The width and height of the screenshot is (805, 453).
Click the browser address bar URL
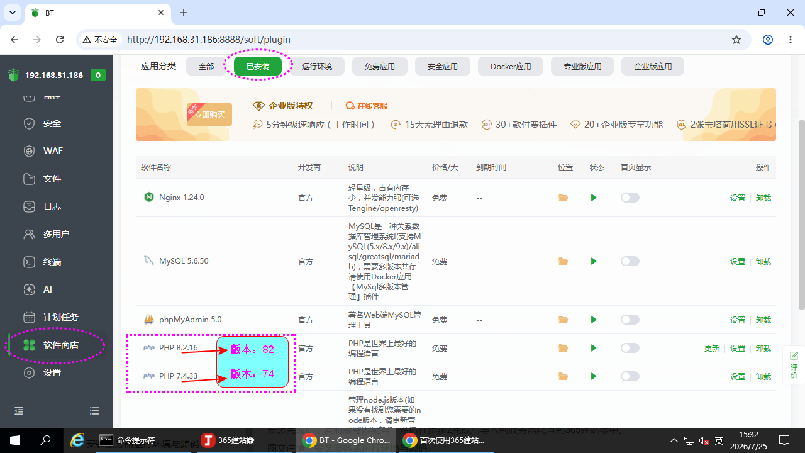click(209, 39)
